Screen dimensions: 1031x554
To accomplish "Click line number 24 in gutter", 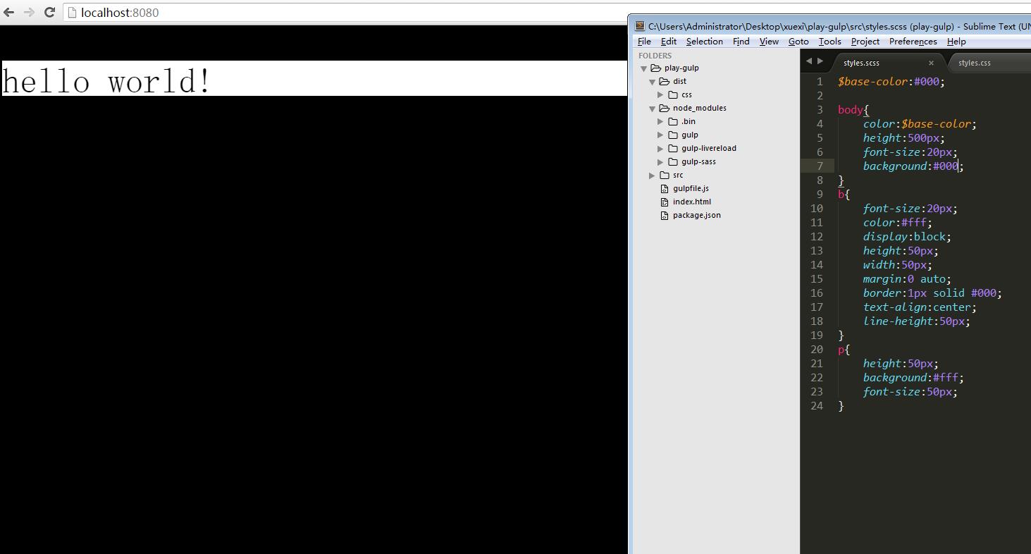I will point(817,406).
